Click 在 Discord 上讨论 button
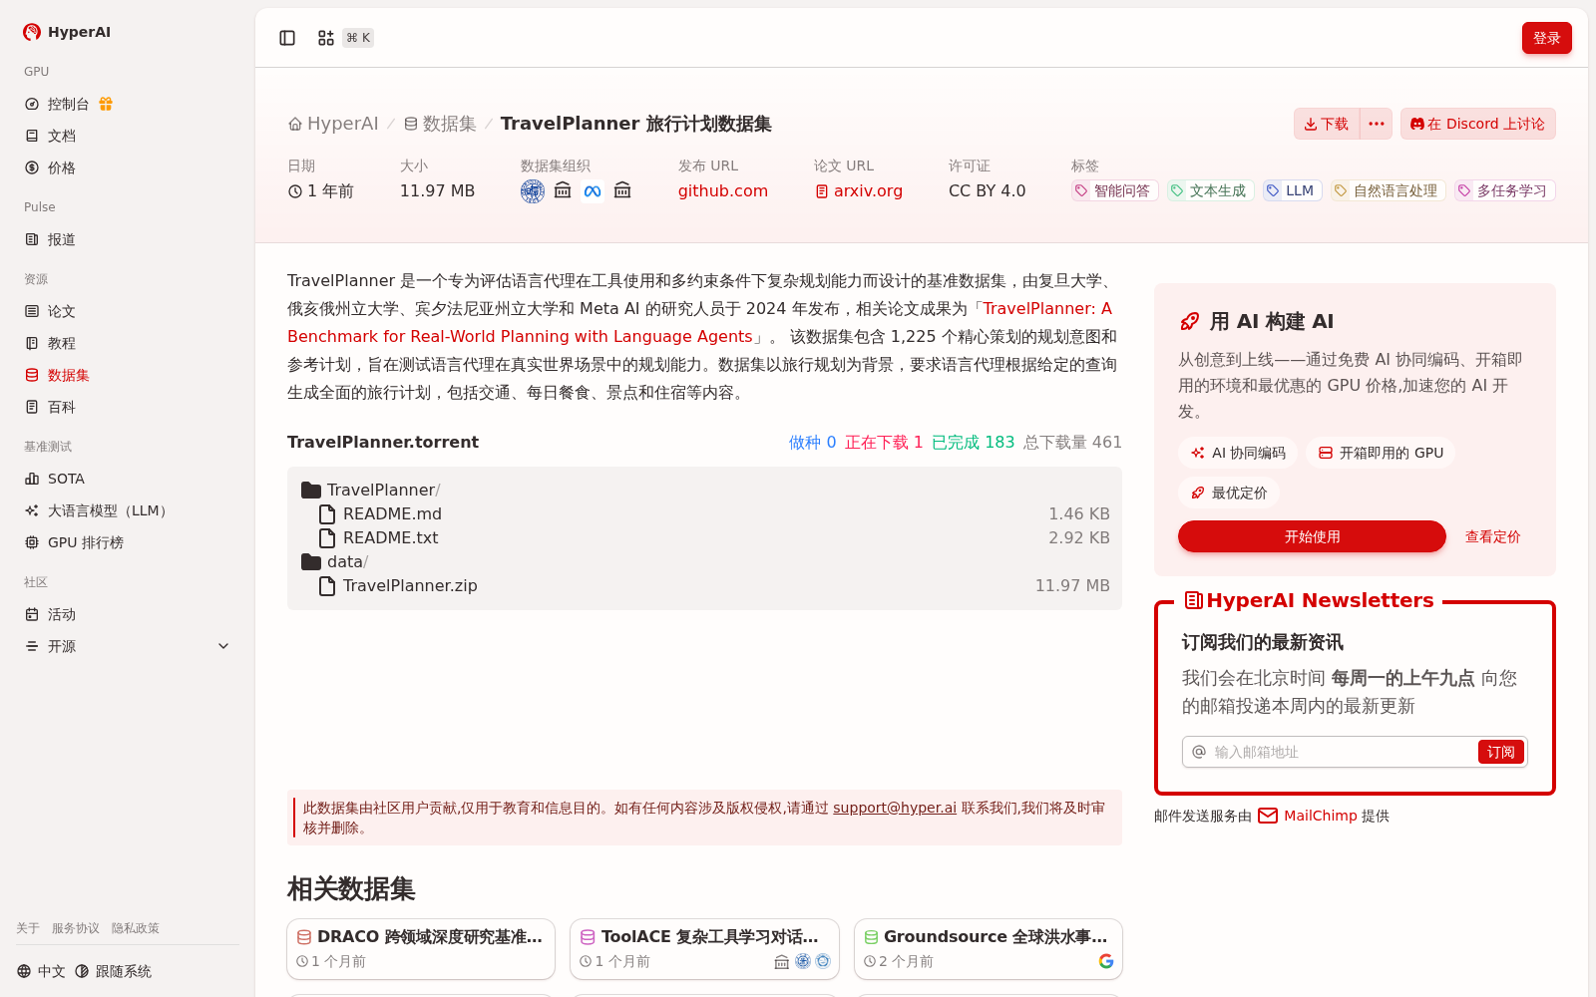 pyautogui.click(x=1477, y=124)
